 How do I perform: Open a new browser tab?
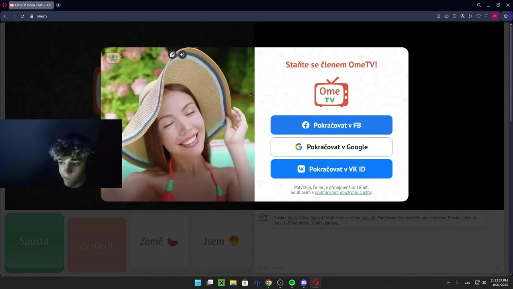click(x=58, y=5)
